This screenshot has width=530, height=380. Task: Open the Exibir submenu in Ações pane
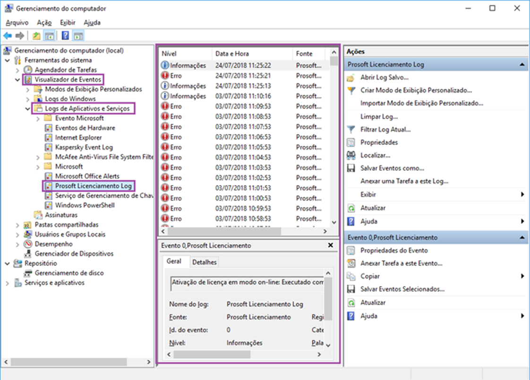(436, 194)
